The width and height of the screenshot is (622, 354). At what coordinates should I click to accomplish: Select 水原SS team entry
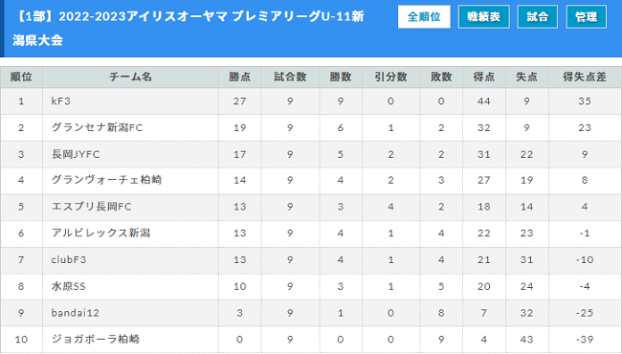(68, 286)
